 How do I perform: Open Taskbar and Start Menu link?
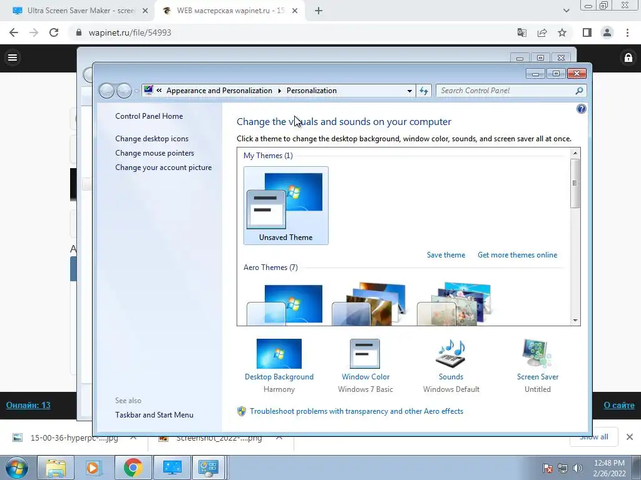pyautogui.click(x=154, y=415)
